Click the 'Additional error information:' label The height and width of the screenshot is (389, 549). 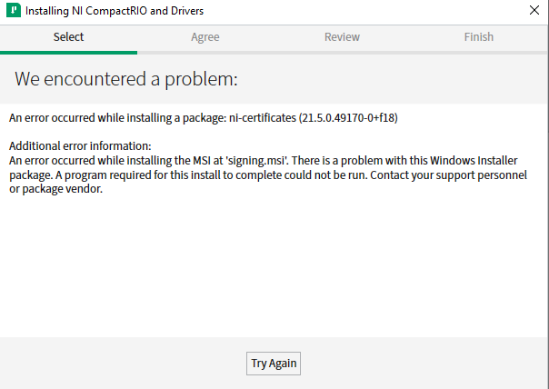(x=80, y=145)
